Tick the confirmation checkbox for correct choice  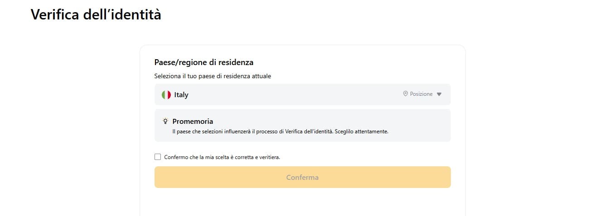click(x=158, y=157)
